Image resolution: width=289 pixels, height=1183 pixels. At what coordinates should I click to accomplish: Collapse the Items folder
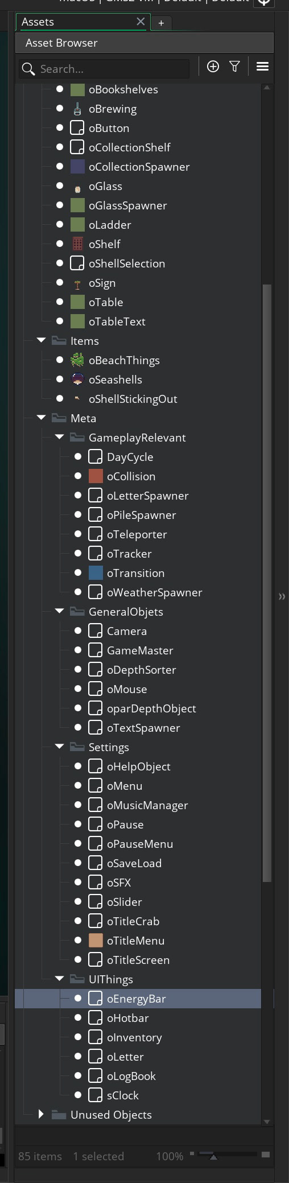point(41,340)
